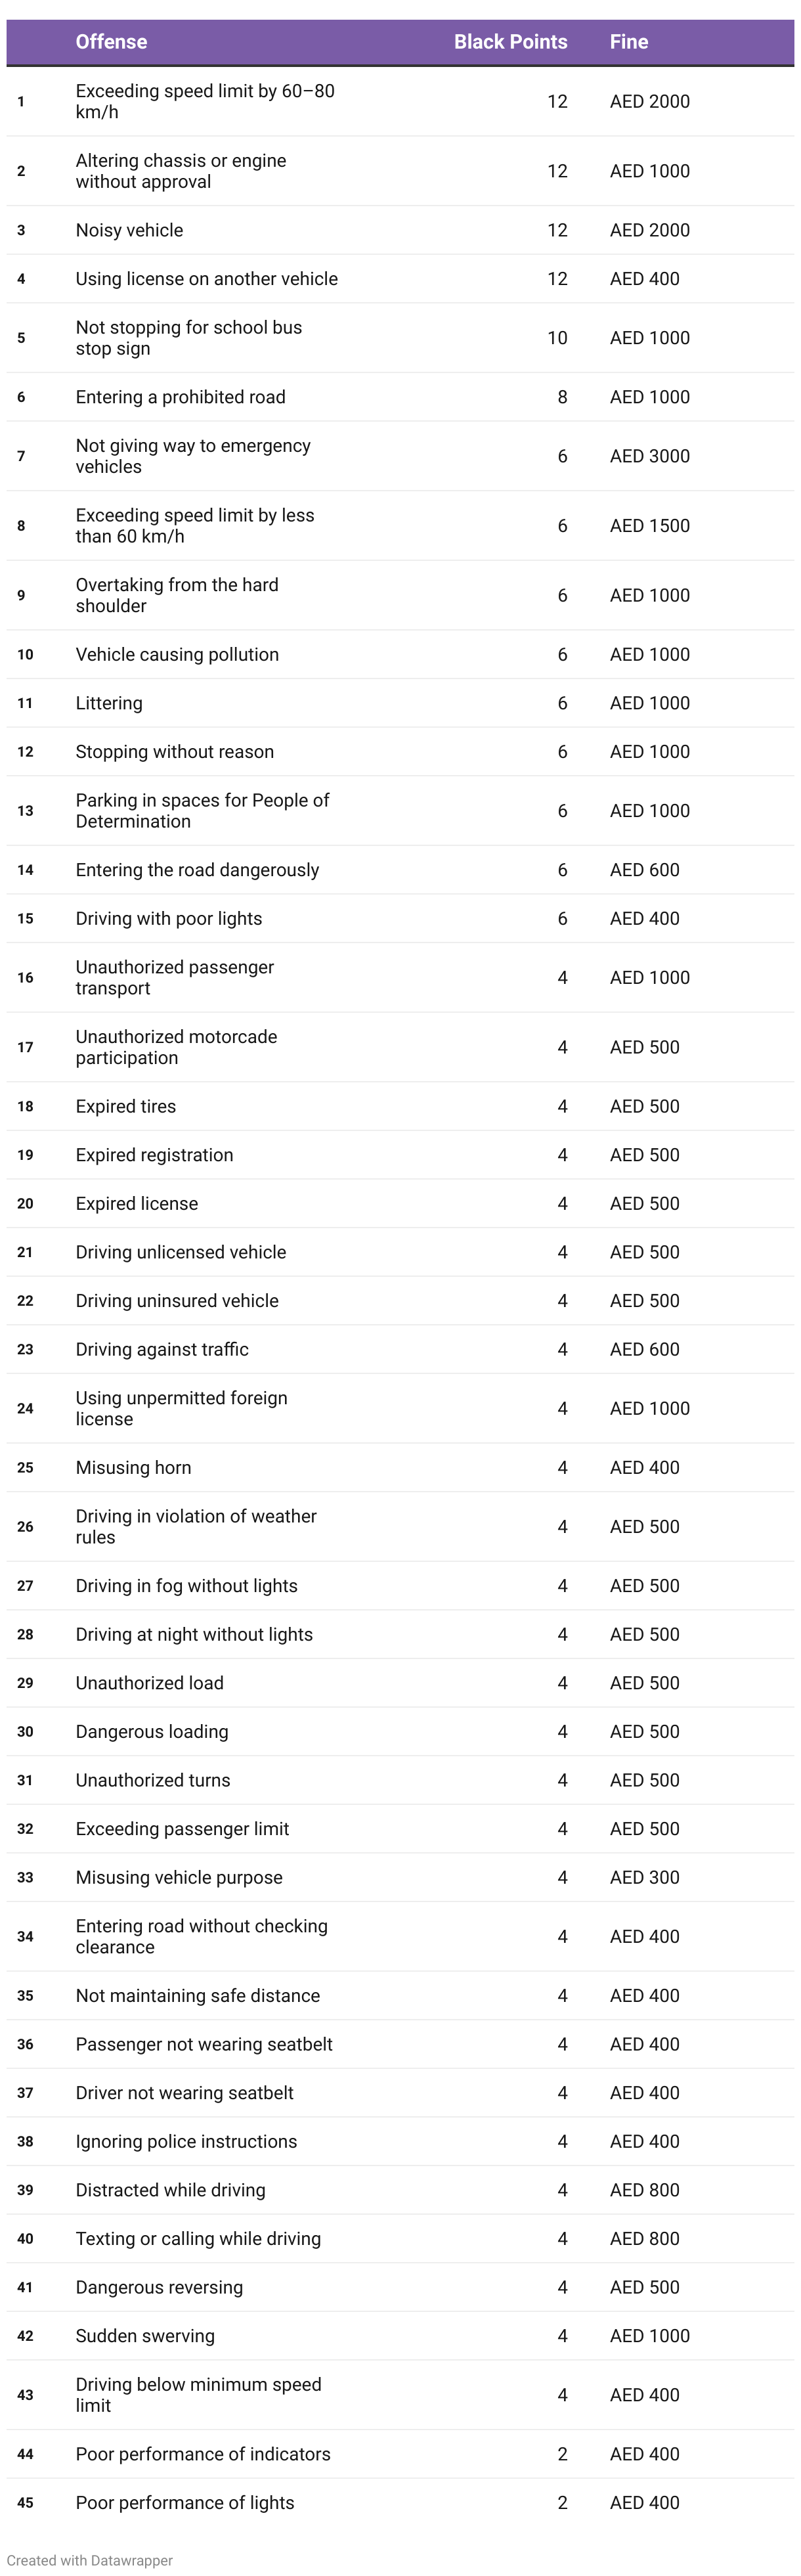Click the Black Points column header
Image resolution: width=801 pixels, height=2576 pixels.
click(510, 42)
